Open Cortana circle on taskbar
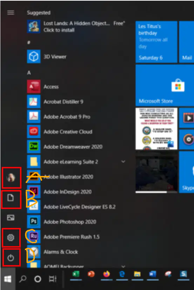The width and height of the screenshot is (194, 290). pos(38,279)
